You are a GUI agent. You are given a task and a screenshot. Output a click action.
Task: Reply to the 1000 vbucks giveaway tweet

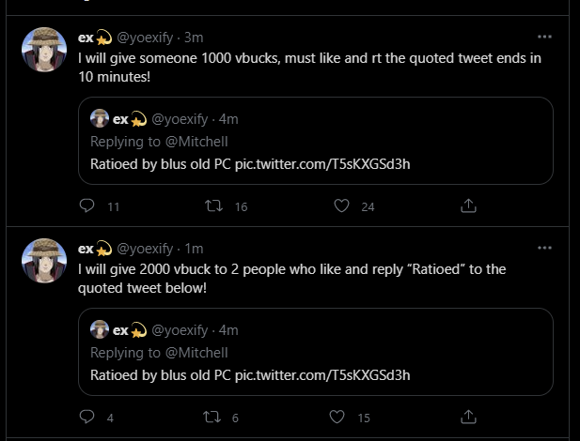pyautogui.click(x=87, y=206)
